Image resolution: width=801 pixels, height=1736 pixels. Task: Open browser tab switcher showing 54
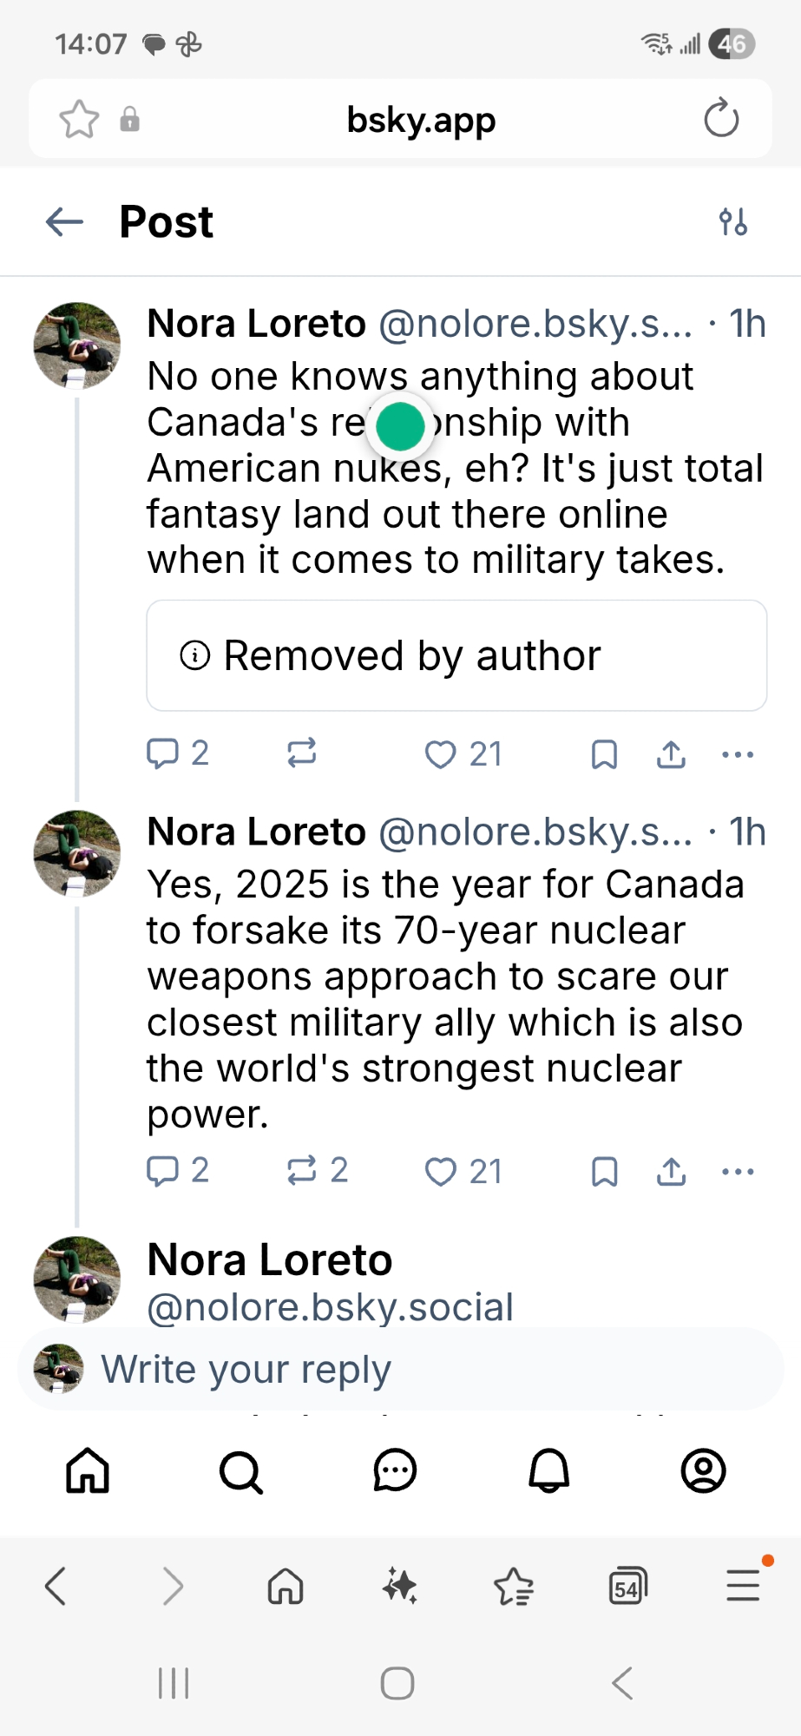click(x=627, y=1587)
